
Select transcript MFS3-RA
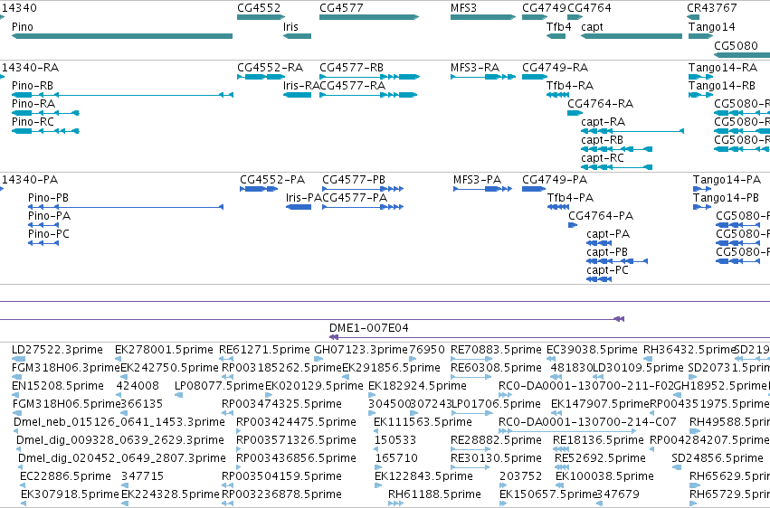tap(483, 77)
